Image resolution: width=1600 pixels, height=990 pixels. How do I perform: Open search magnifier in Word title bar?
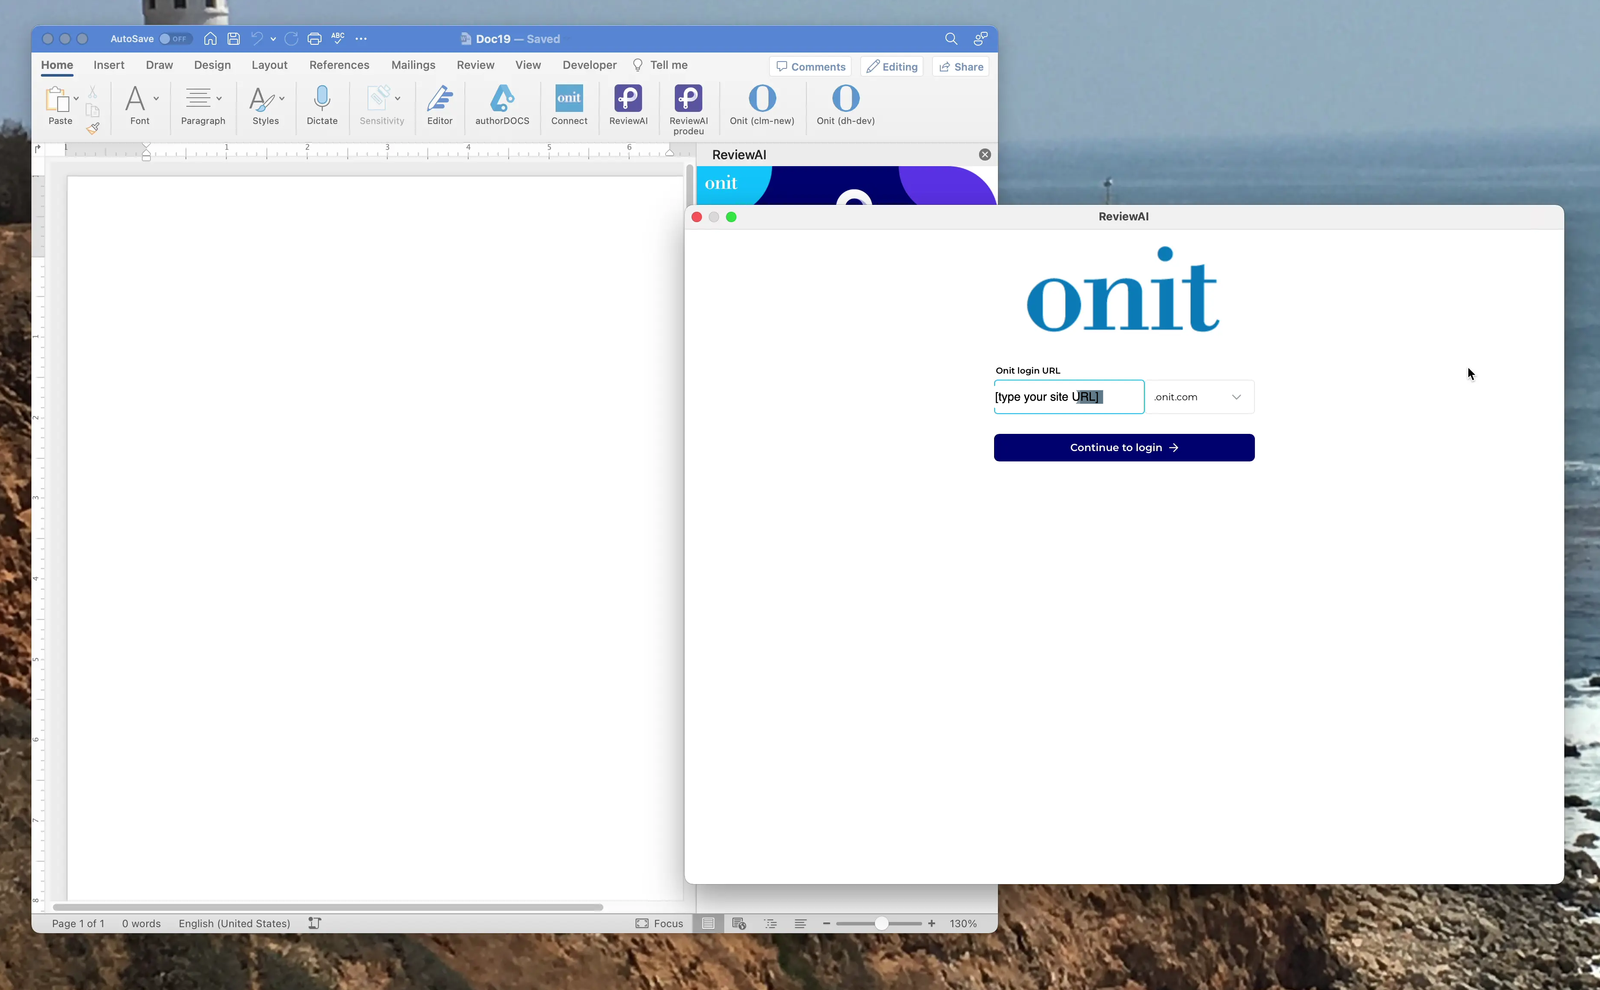point(951,39)
